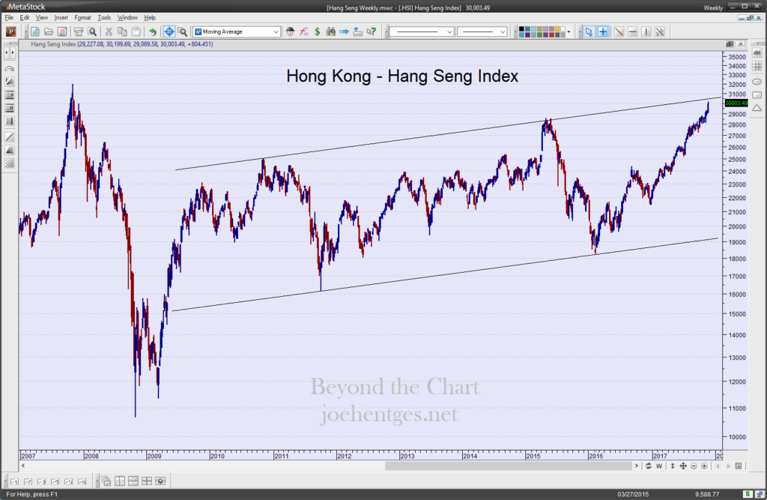
Task: Click the green Undo arrow
Action: [153, 31]
